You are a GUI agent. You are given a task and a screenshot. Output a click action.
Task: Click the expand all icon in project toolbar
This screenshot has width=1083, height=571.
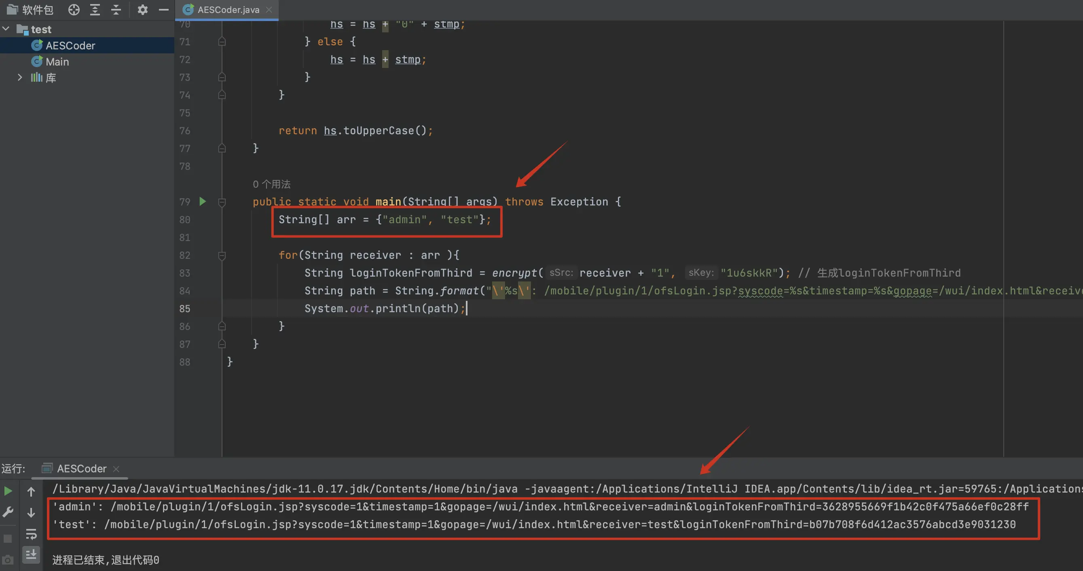tap(95, 10)
